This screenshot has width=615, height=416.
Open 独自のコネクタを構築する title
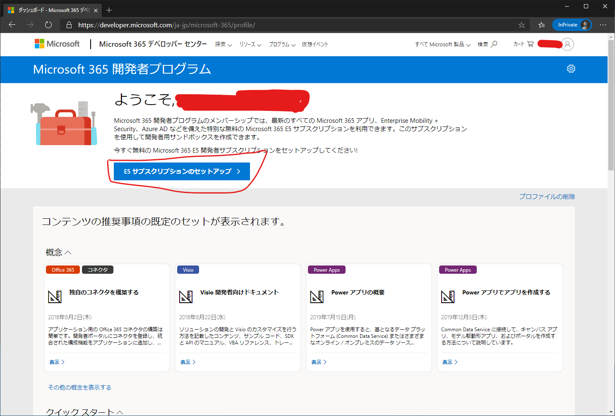[x=104, y=292]
